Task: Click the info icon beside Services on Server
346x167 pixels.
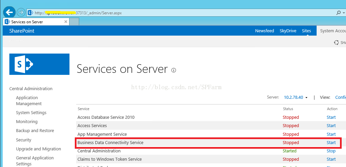Action: pos(174,70)
